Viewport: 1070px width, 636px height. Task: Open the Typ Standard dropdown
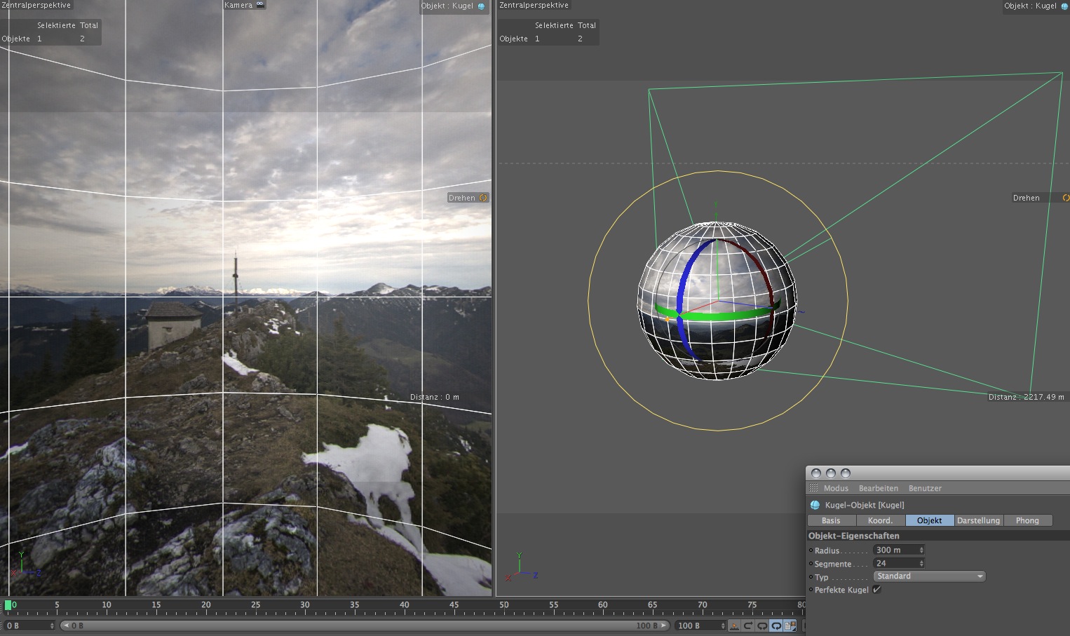[x=929, y=576]
